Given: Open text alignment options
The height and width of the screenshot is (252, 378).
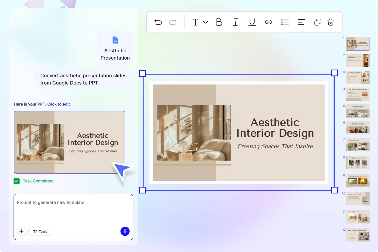Looking at the screenshot, I should click(301, 22).
